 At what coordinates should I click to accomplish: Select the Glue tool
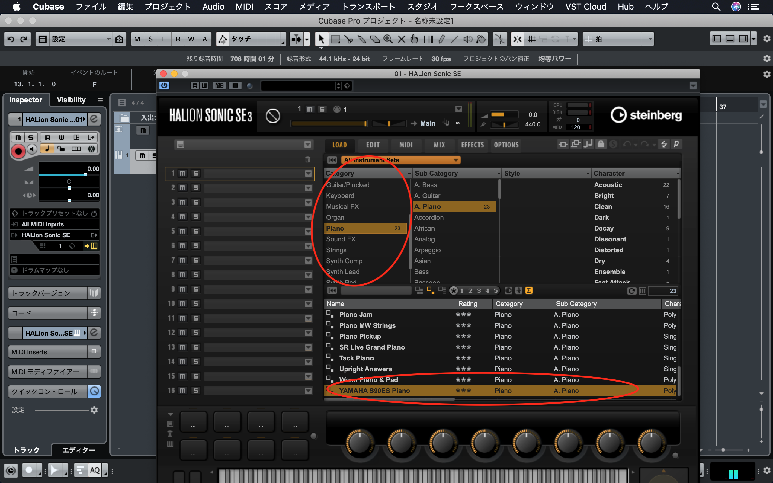361,39
